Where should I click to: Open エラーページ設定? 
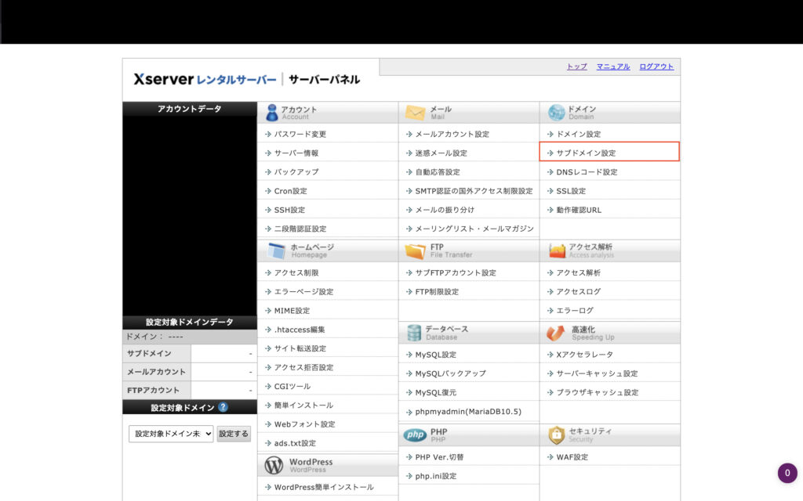(303, 291)
